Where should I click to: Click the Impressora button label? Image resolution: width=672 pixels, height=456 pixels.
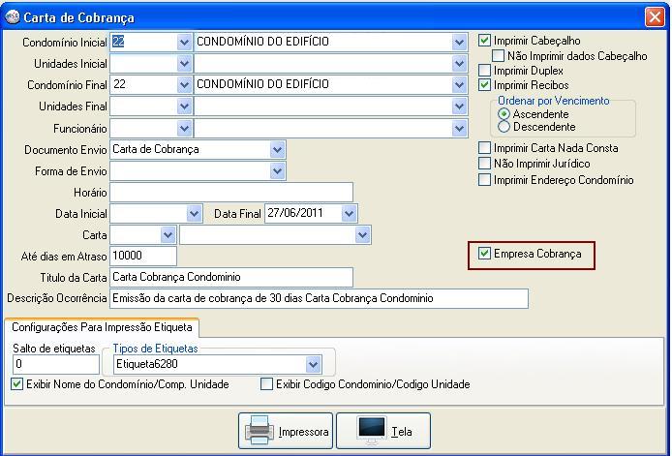(303, 432)
